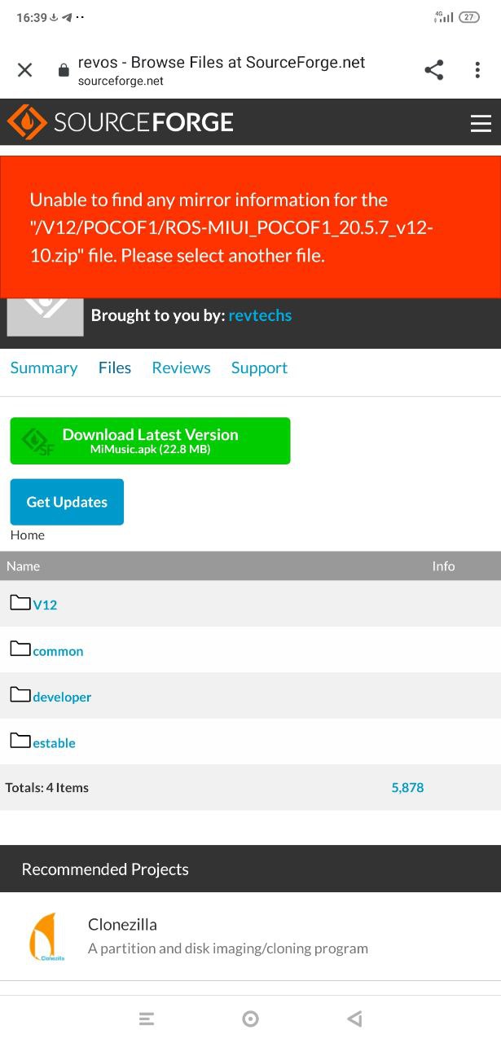Open the common folder link

tap(58, 651)
